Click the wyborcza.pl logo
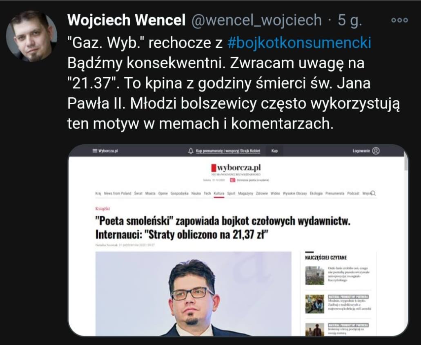The height and width of the screenshot is (345, 421). [236, 168]
